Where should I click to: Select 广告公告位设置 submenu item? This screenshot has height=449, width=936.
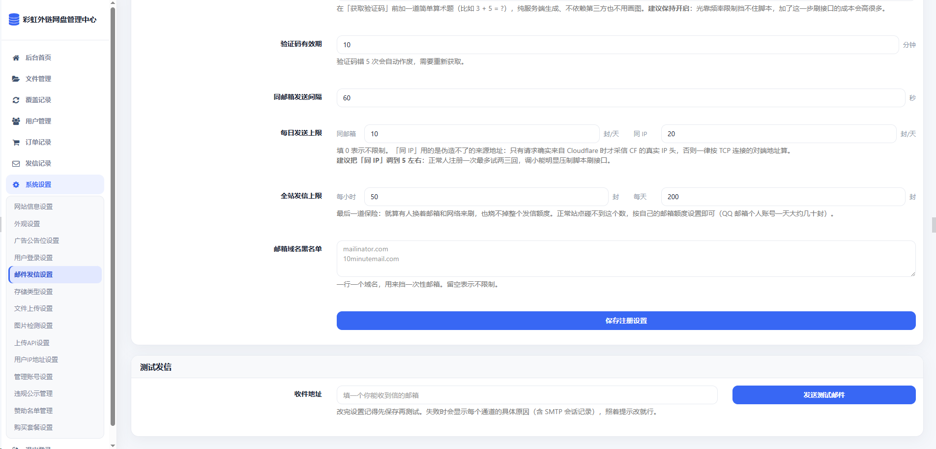point(55,240)
